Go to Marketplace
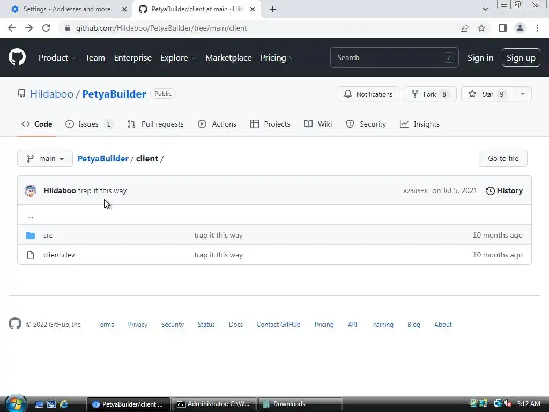The width and height of the screenshot is (549, 412). [x=228, y=57]
